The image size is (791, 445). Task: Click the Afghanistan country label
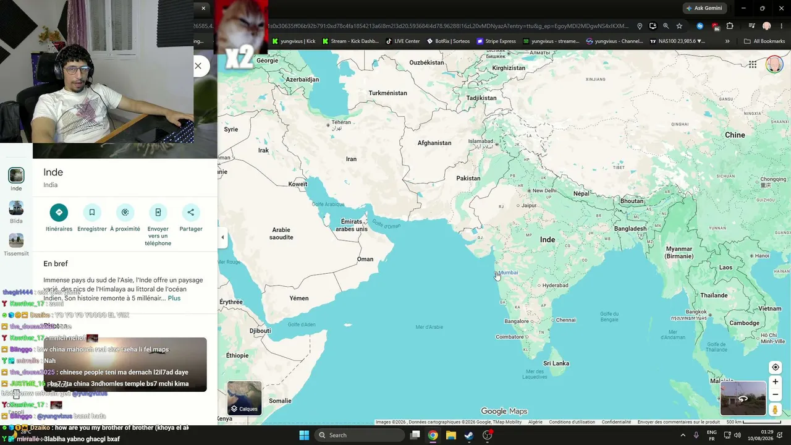click(434, 143)
